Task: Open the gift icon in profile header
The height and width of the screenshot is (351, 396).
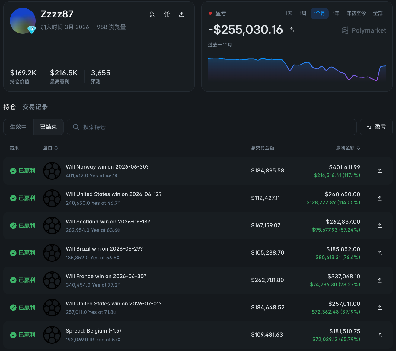Action: tap(167, 14)
